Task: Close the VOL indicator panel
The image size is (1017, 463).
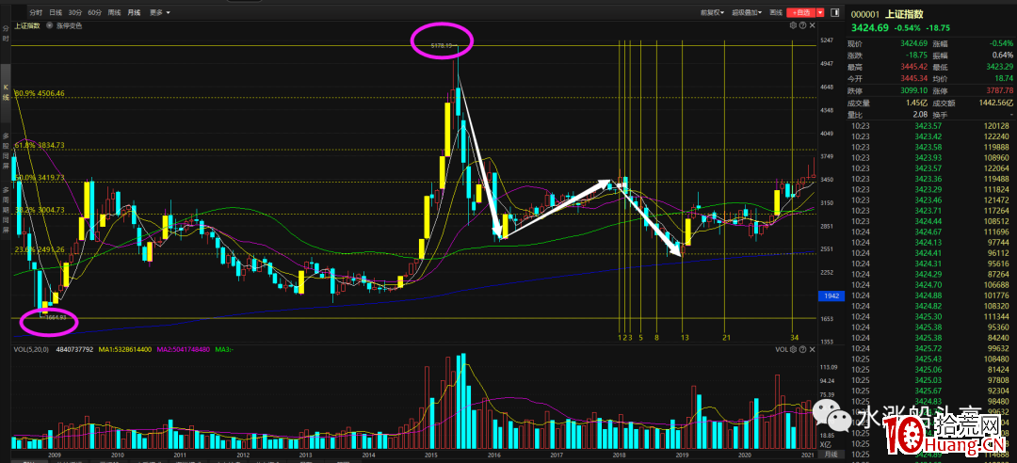Action: [814, 349]
